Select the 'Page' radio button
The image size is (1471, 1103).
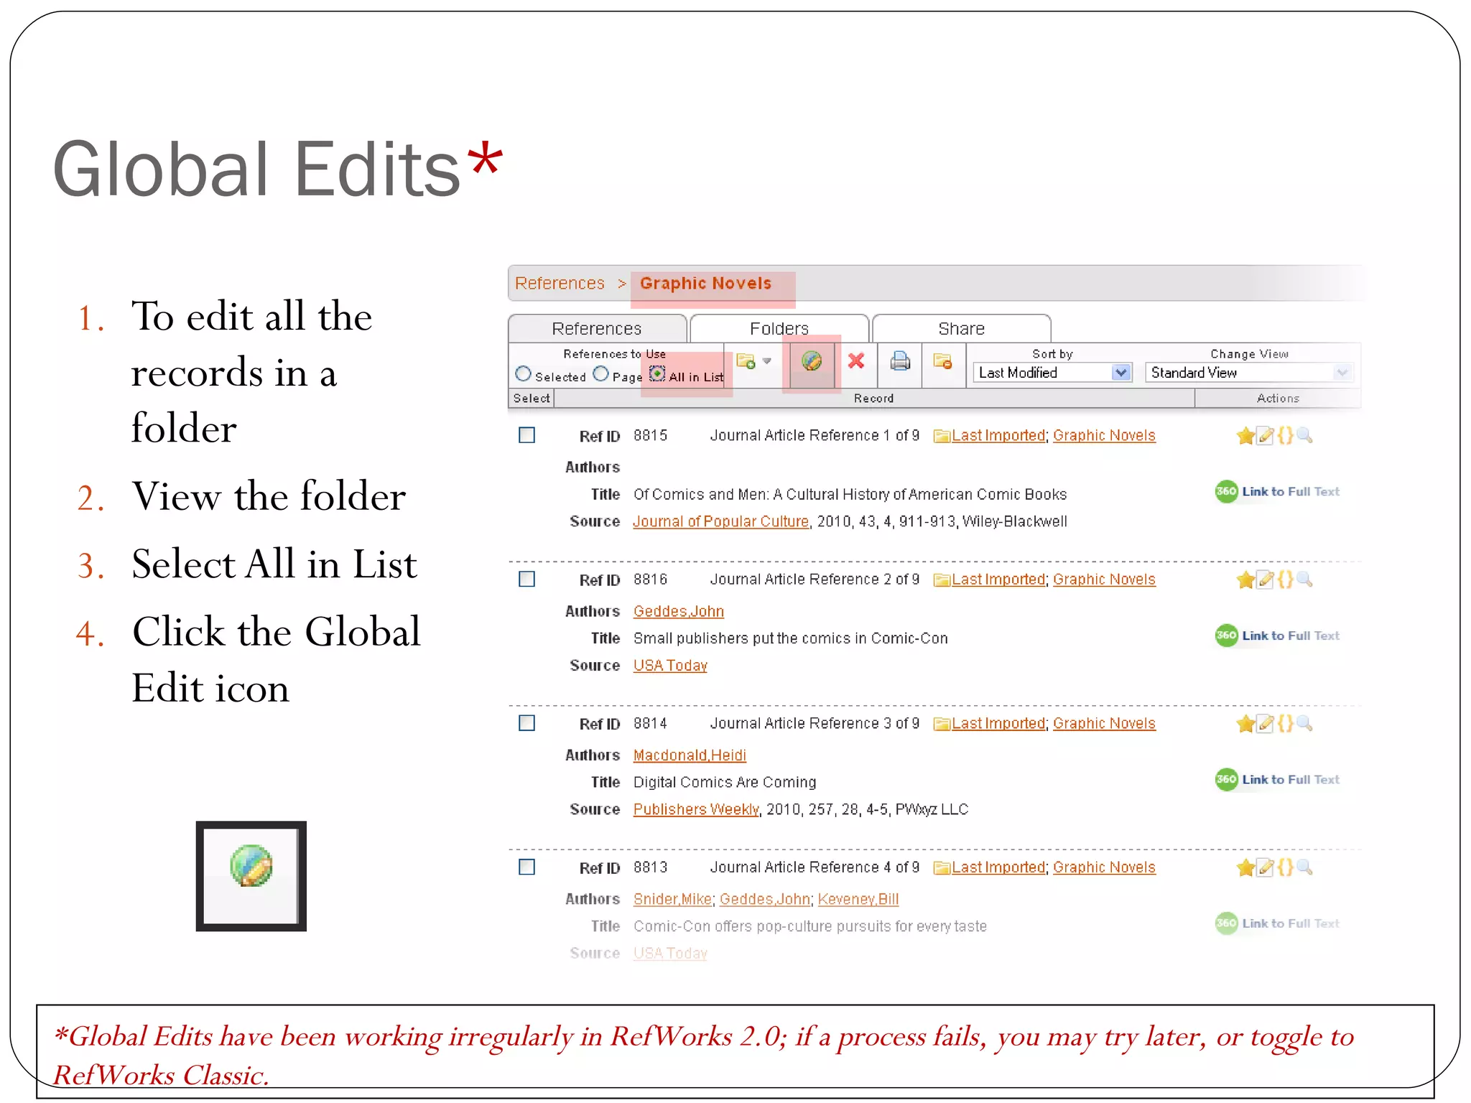click(601, 374)
